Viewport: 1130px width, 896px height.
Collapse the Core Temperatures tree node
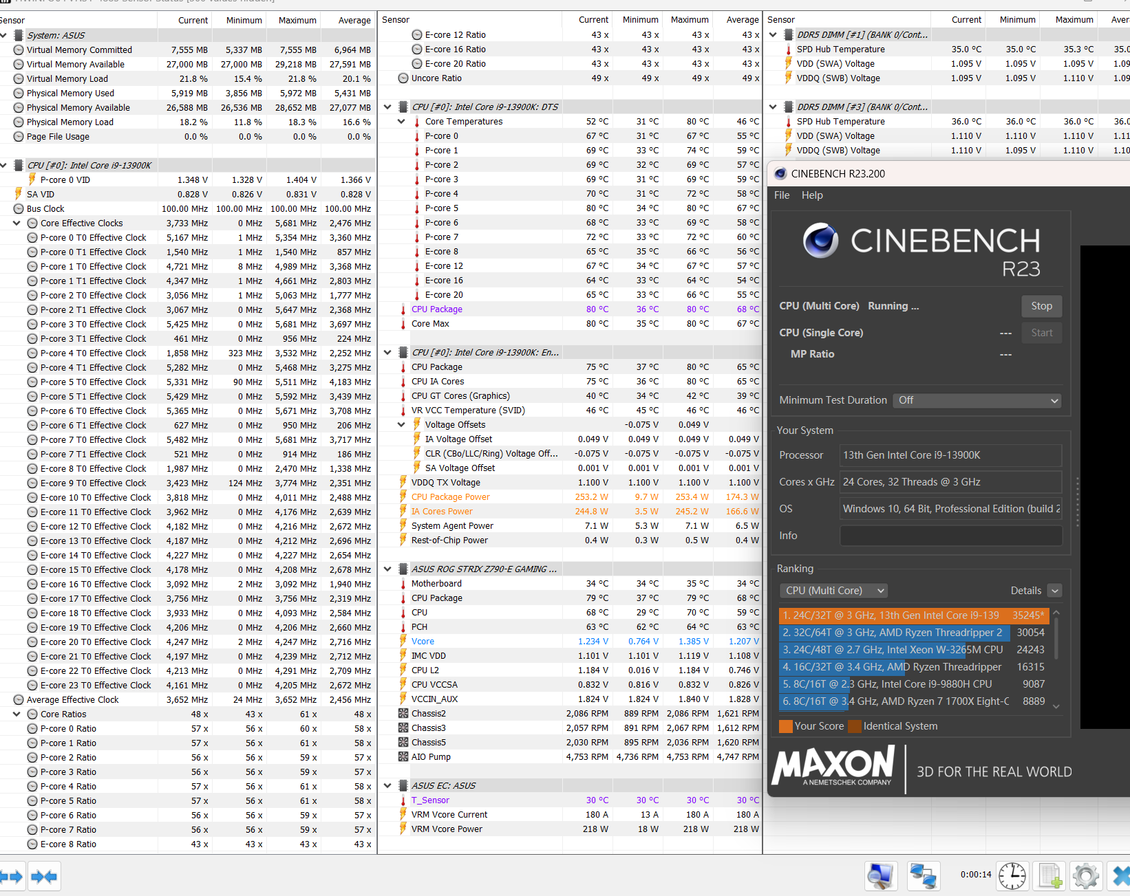coord(401,122)
